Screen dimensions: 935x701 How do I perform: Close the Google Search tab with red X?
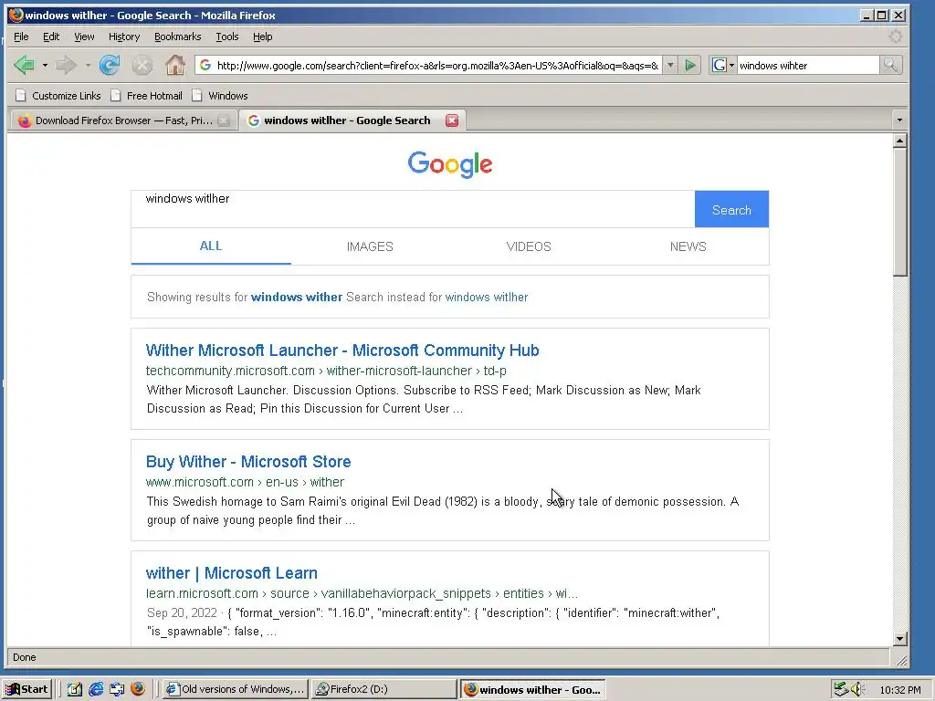pyautogui.click(x=452, y=120)
